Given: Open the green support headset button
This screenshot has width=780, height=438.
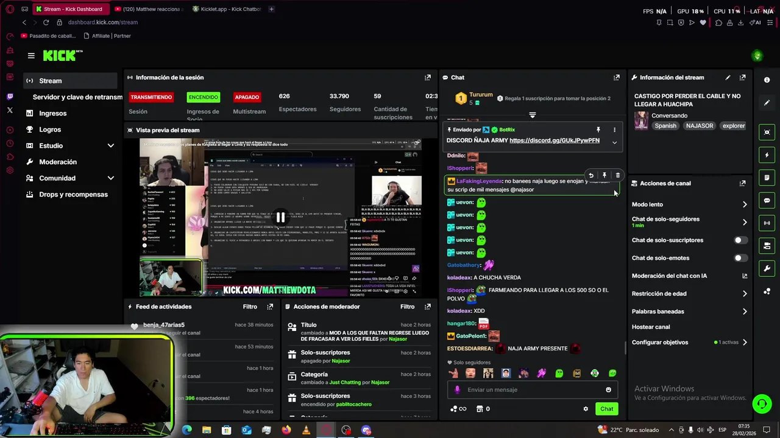Looking at the screenshot, I should point(762,404).
